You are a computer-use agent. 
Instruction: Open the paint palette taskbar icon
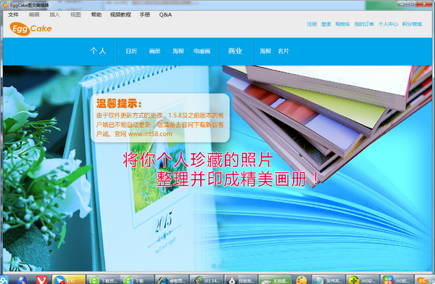(302, 280)
